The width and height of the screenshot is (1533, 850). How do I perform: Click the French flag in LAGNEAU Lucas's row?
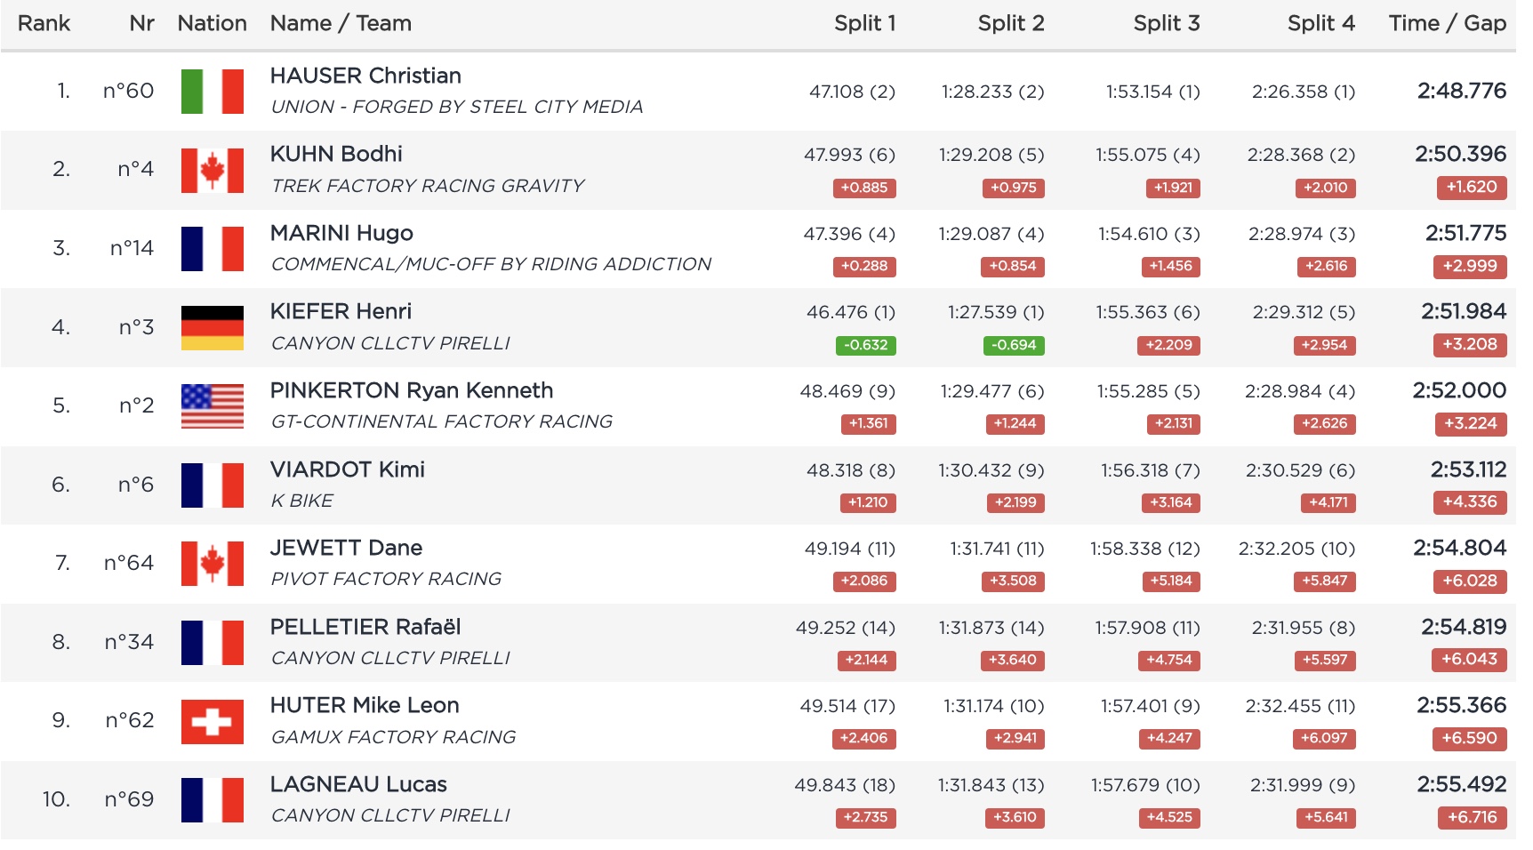(212, 799)
